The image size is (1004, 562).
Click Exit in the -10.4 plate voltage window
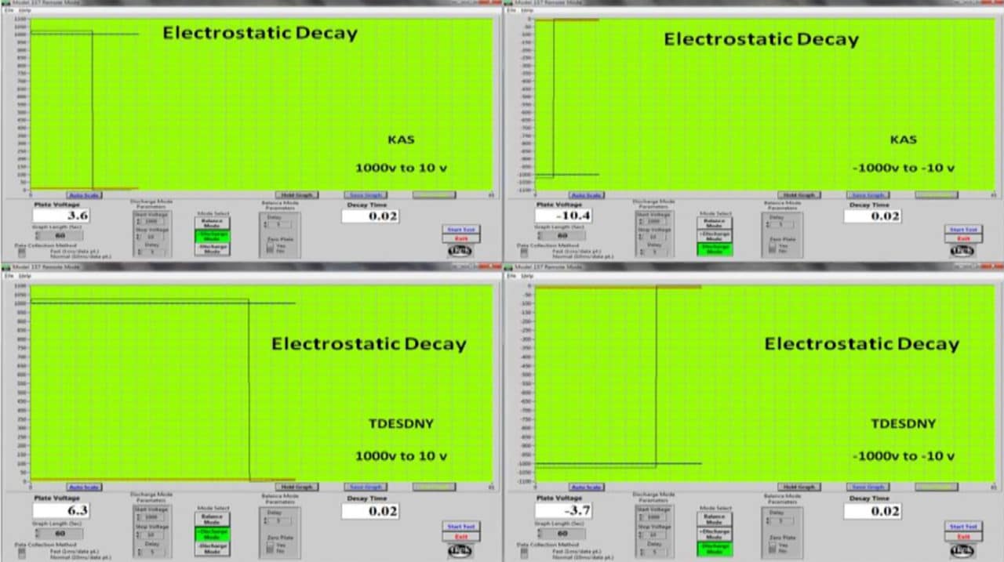(x=962, y=237)
